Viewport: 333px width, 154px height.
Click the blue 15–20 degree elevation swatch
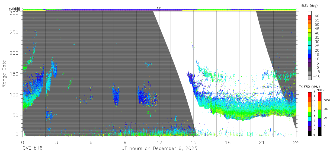310,52
